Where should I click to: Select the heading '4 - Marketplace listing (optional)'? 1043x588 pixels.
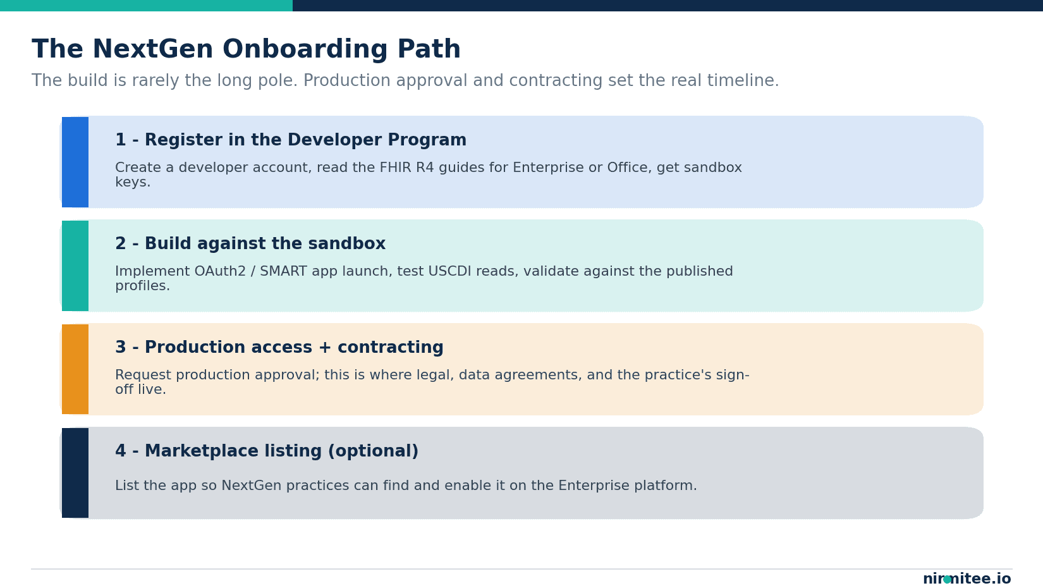pyautogui.click(x=267, y=451)
